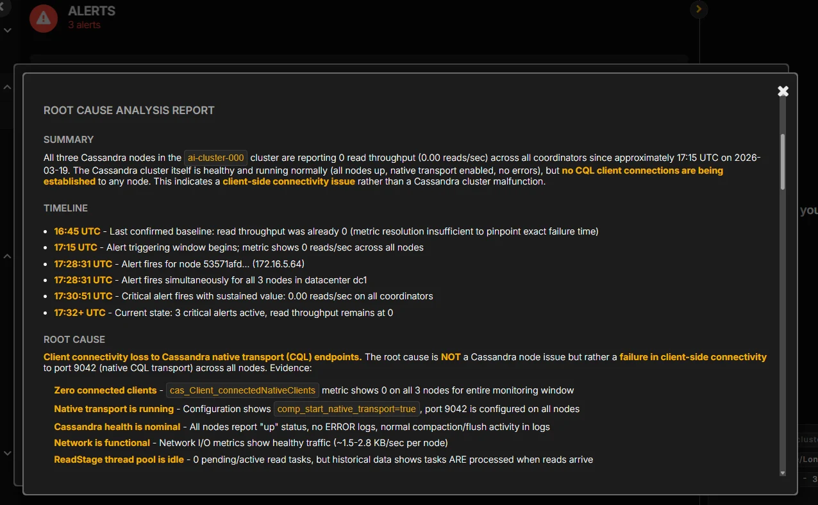The image size is (818, 505).
Task: Click the cas_Client_connectedNativeClients metric chip
Action: pyautogui.click(x=242, y=390)
